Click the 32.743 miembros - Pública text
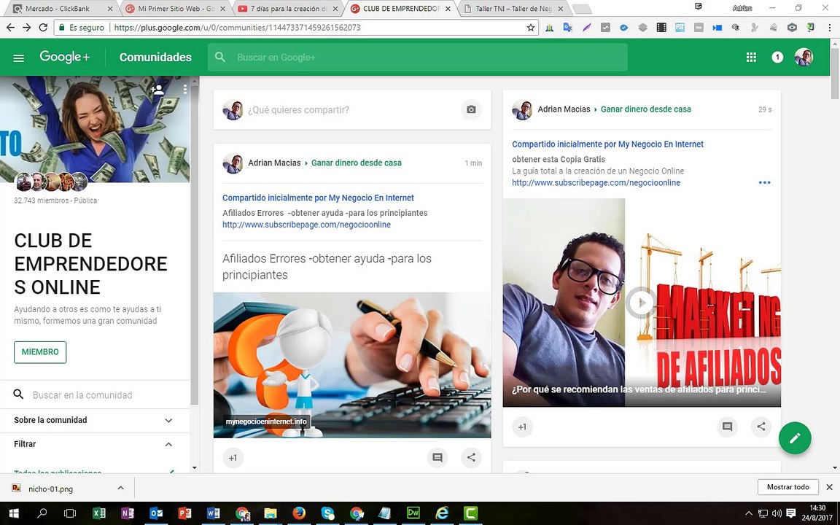This screenshot has width=840, height=525. 55,201
